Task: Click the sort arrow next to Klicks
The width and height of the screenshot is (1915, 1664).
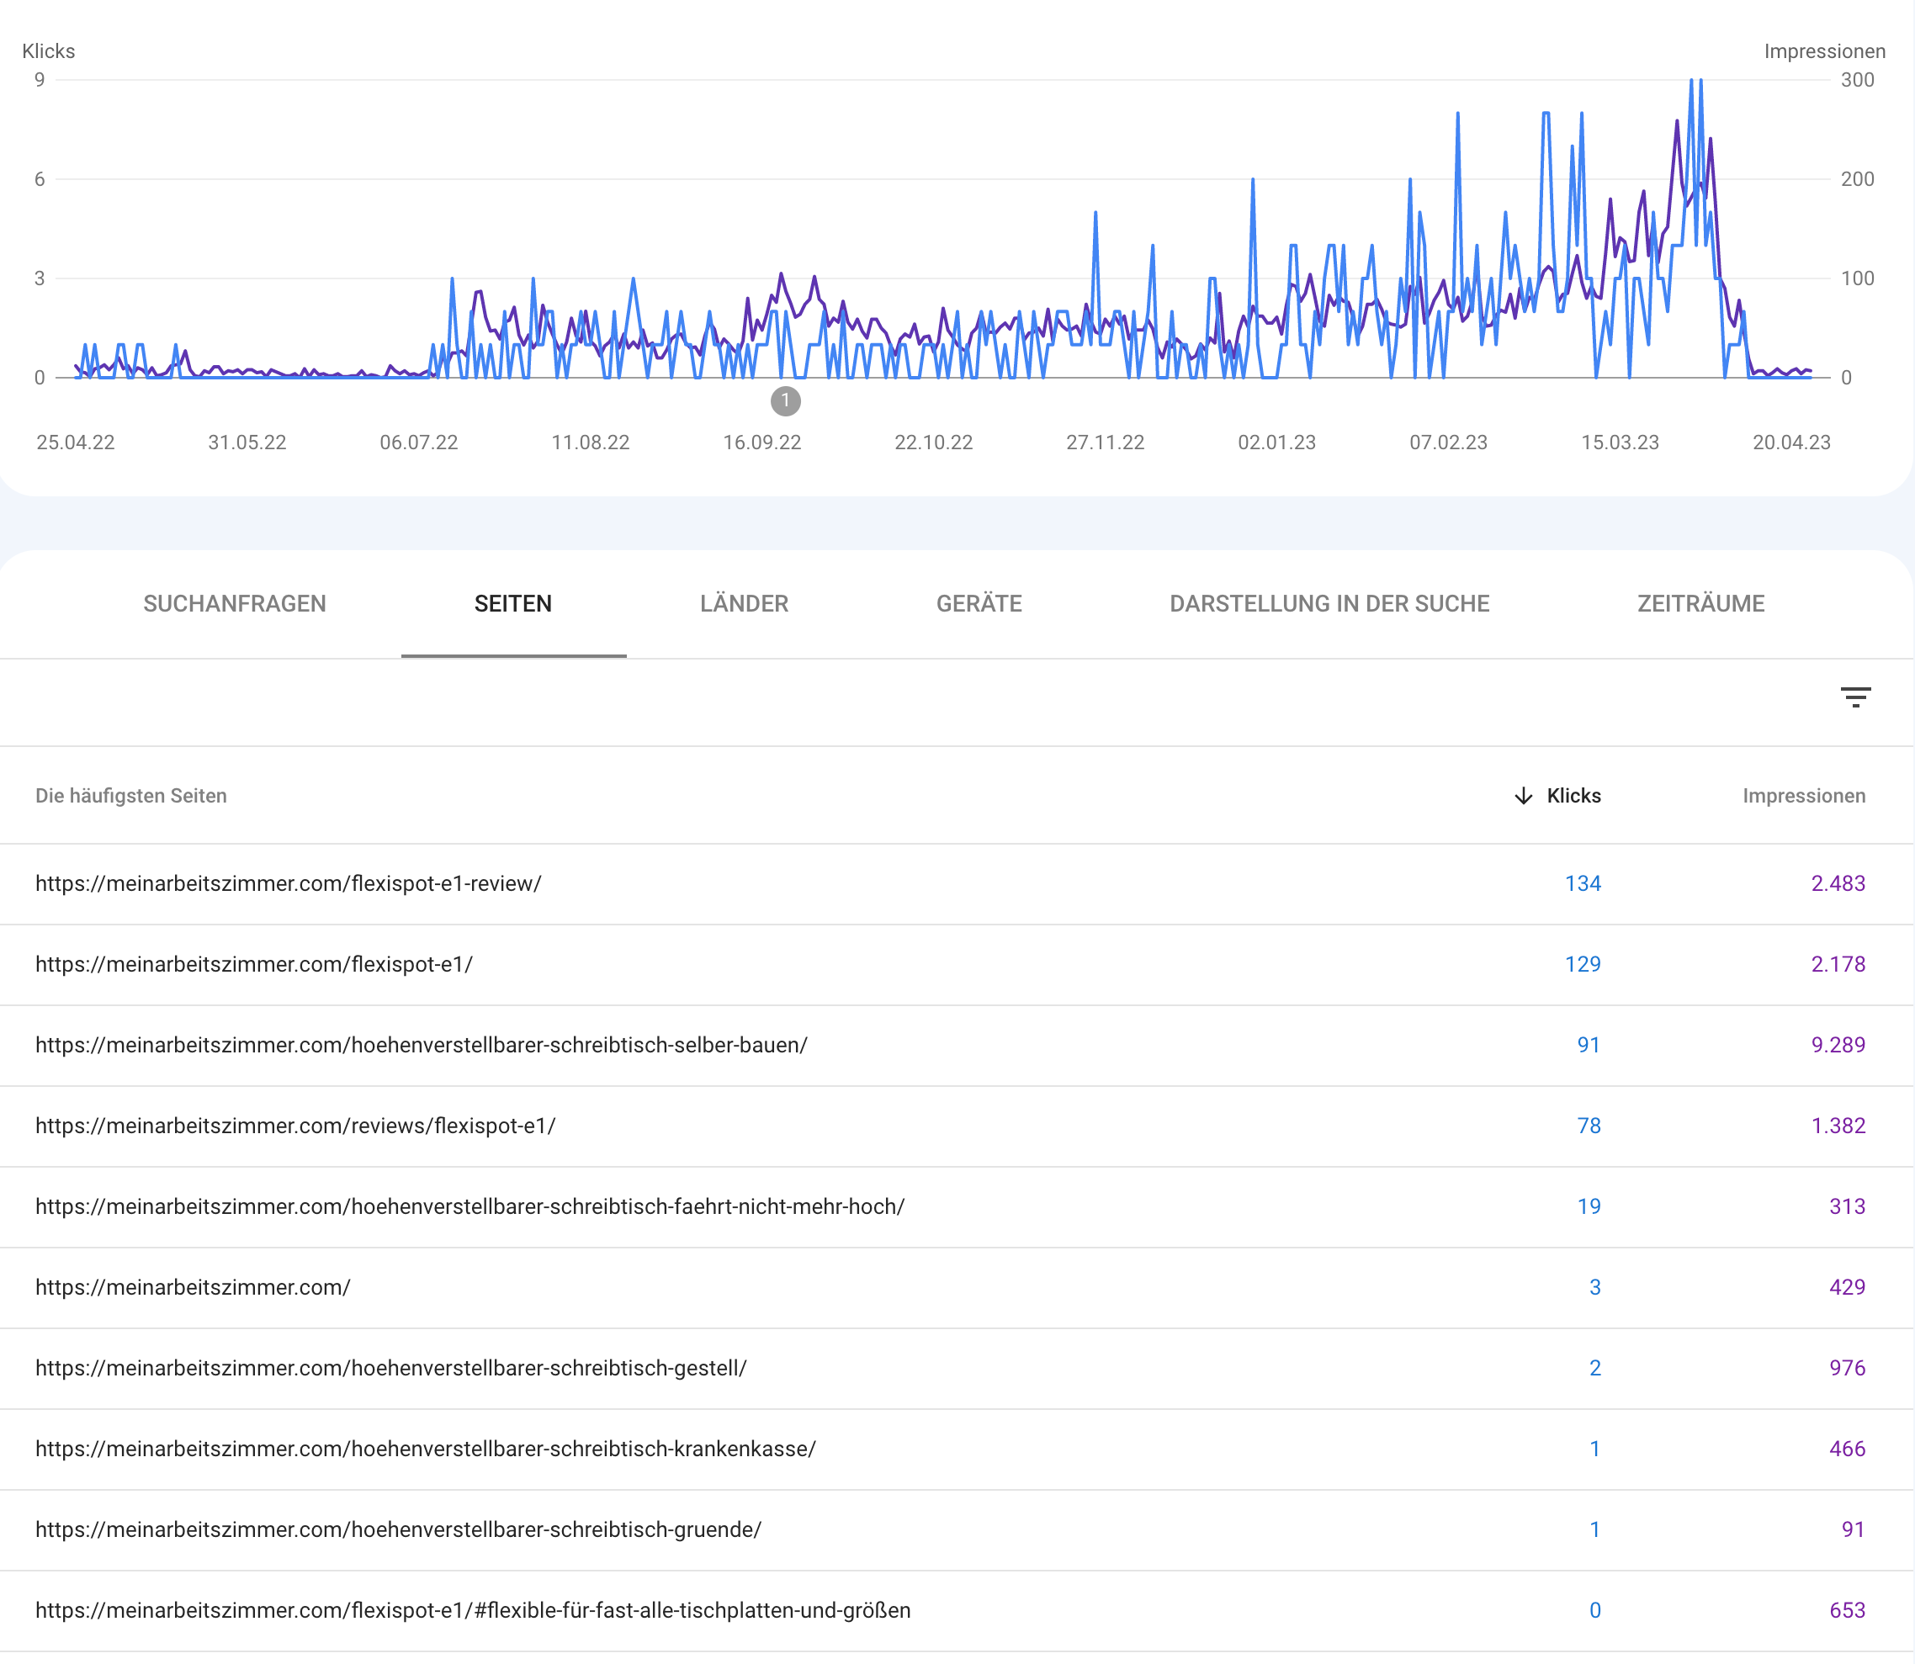Action: (x=1523, y=796)
